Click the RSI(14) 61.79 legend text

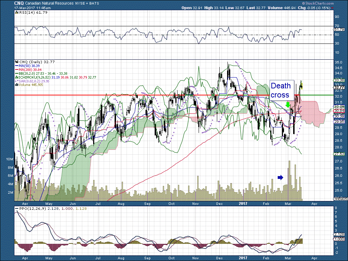click(x=33, y=13)
